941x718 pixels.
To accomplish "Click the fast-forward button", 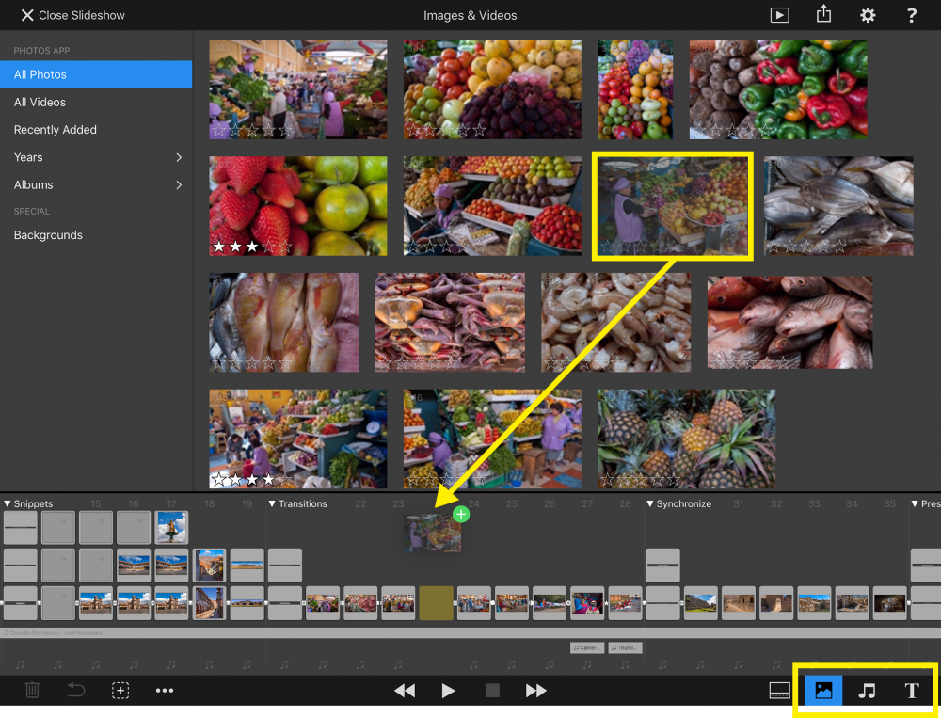I will tap(536, 691).
